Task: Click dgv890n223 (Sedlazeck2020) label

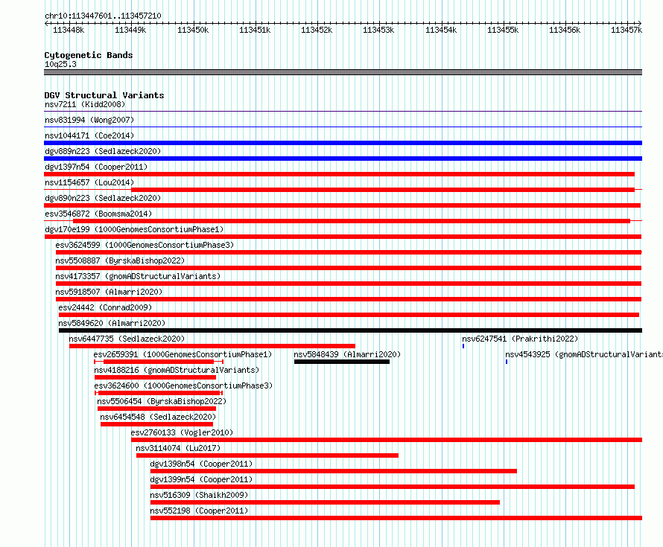Action: coord(103,198)
